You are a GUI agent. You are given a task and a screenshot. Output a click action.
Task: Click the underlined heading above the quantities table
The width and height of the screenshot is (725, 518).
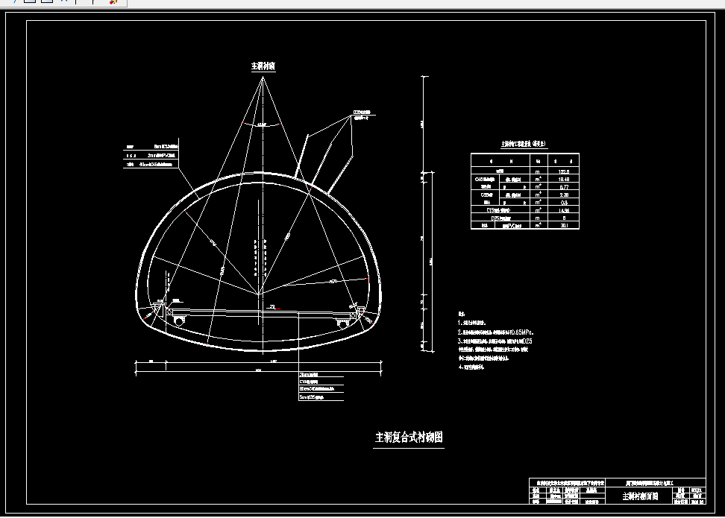pyautogui.click(x=524, y=144)
